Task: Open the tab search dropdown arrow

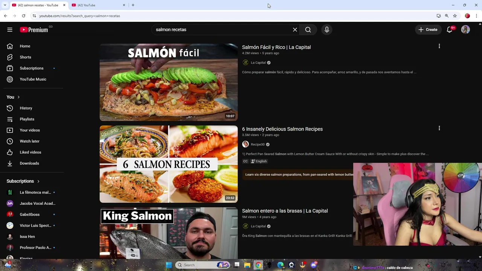Action: tap(5, 5)
